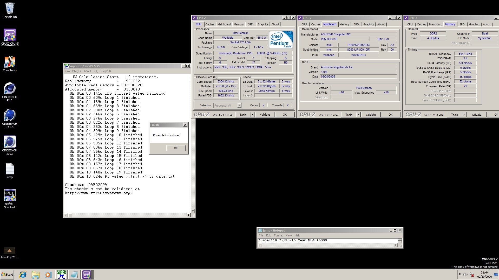
Task: Click Notepad horizontal scrollbar left arrow
Action: click(x=260, y=245)
